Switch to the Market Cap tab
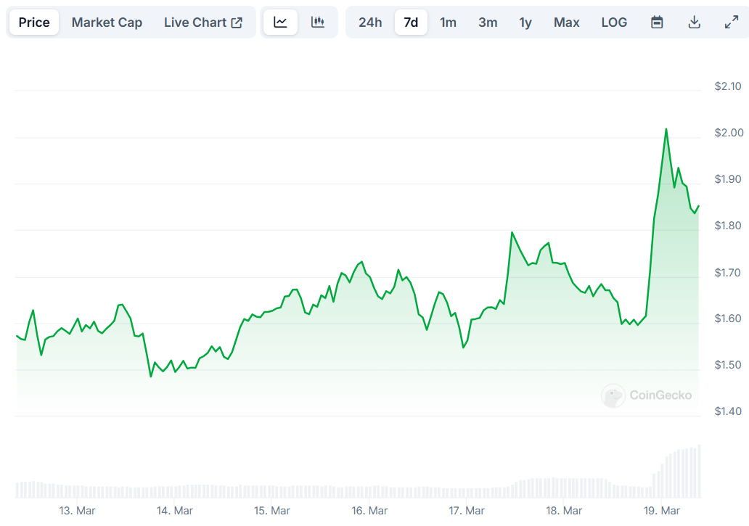 pyautogui.click(x=107, y=22)
